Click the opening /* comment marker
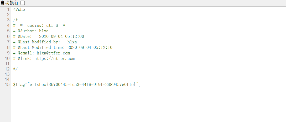This screenshot has width=286, height=122. [x=15, y=20]
